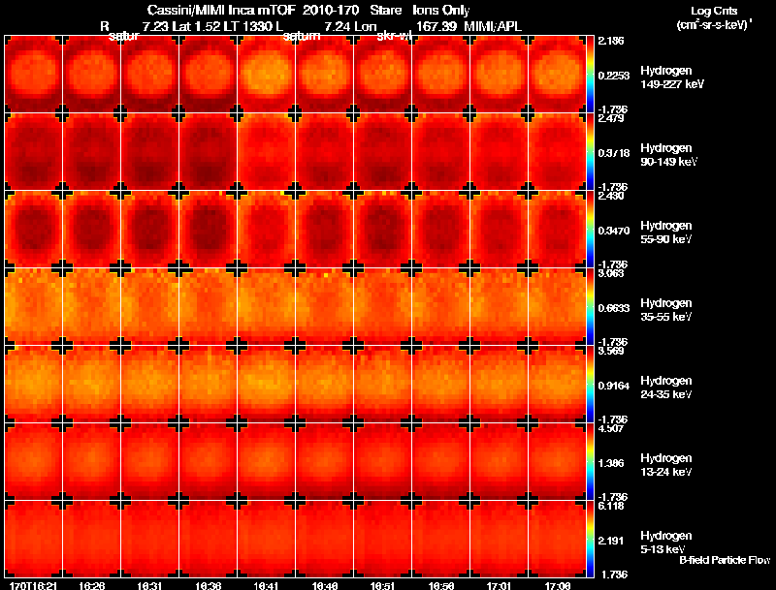
Task: Click the 'Hydrogen 5-13 keV' row label
Action: pyautogui.click(x=666, y=543)
